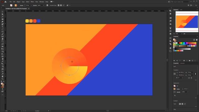Choose Radial gradient type in Properties panel
199x112 pixels.
point(183,104)
